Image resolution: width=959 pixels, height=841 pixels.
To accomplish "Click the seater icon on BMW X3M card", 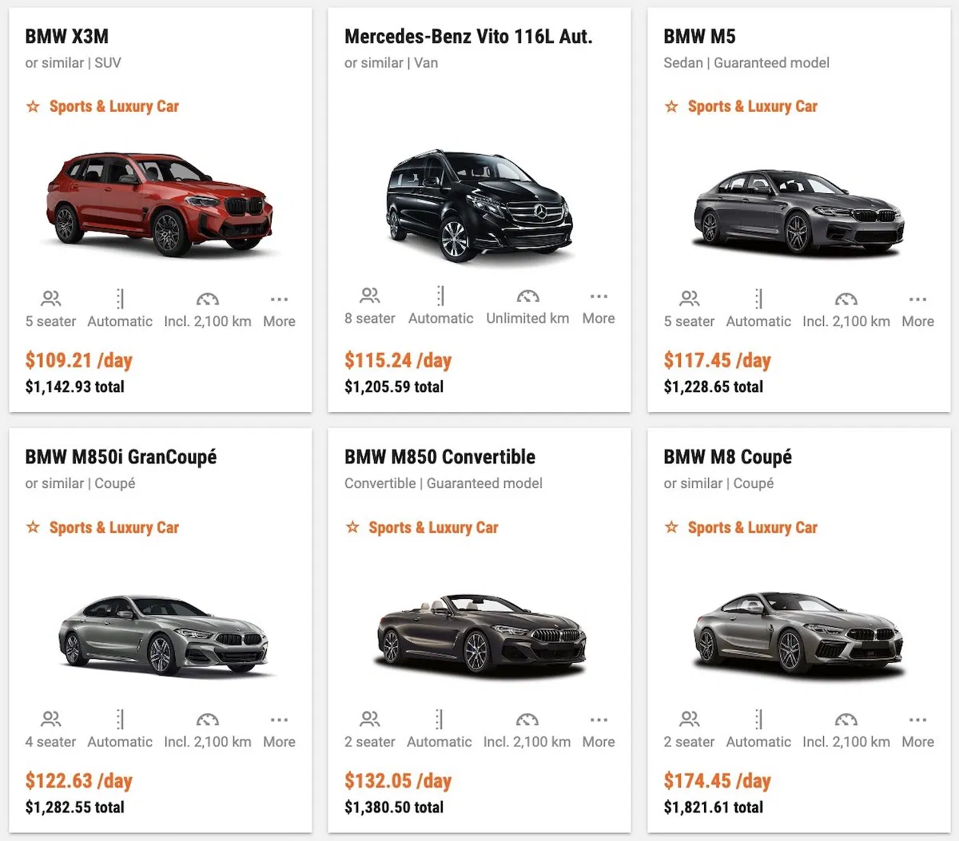I will [x=50, y=300].
